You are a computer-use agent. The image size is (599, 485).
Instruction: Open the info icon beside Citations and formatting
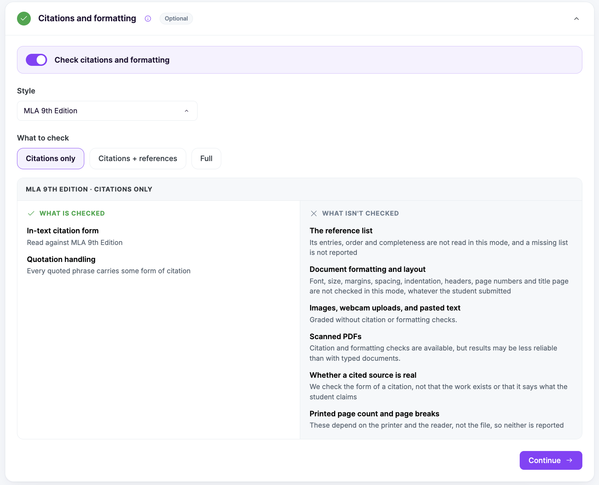pos(148,19)
